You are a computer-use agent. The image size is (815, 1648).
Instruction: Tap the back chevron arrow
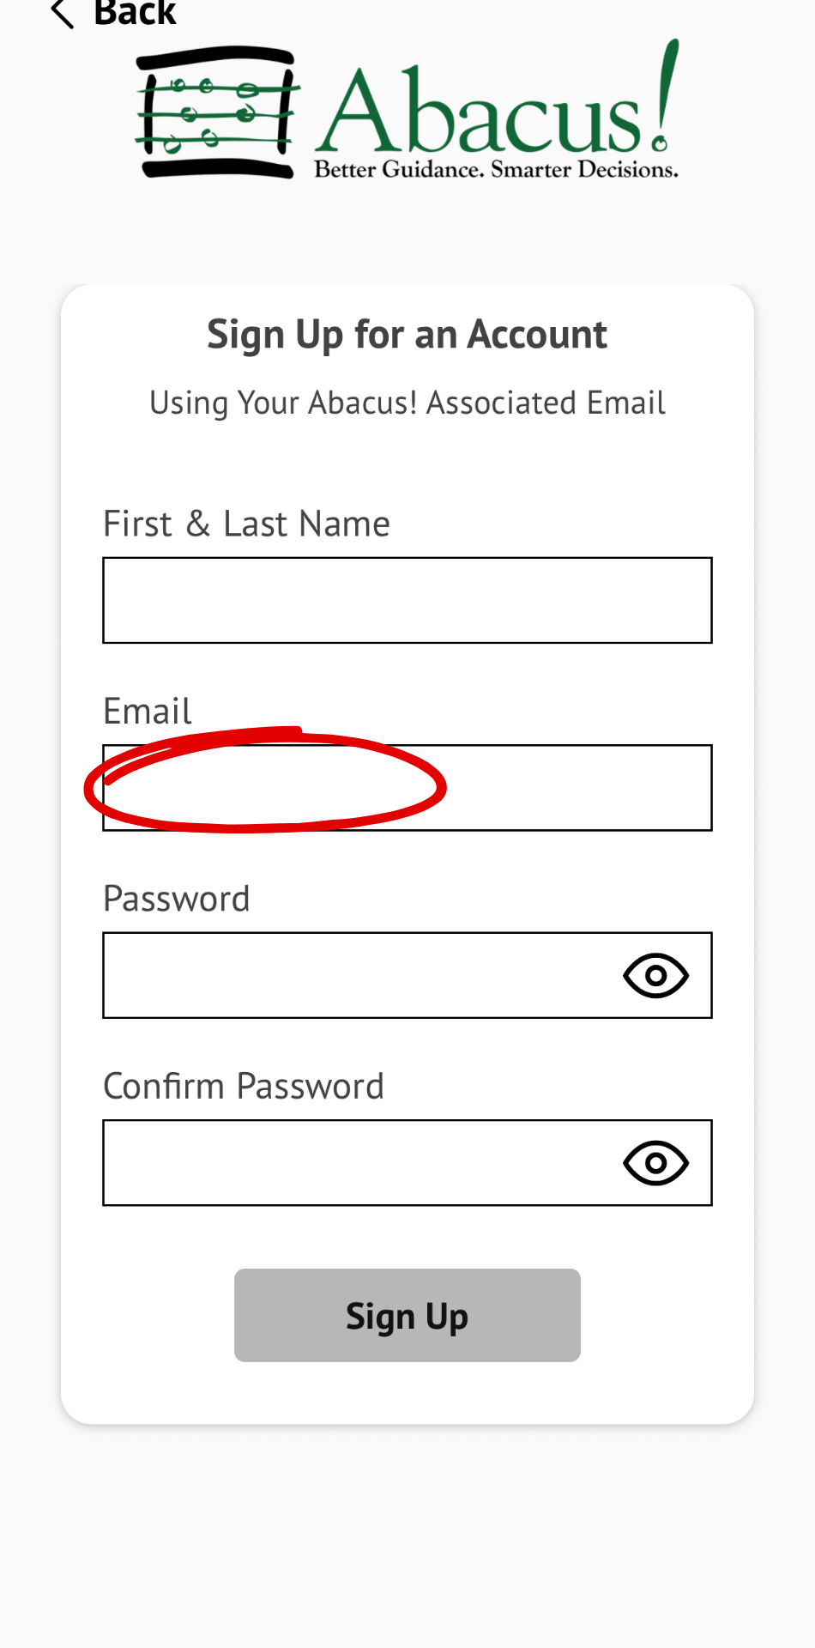point(62,13)
